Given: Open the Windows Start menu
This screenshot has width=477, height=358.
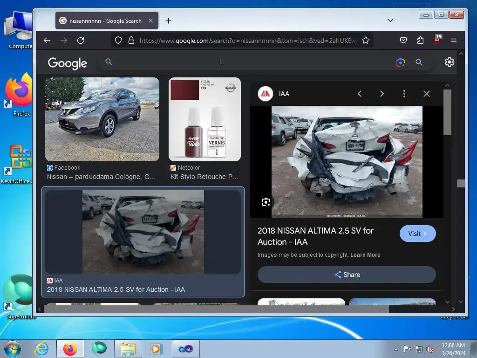Looking at the screenshot, I should pos(12,349).
